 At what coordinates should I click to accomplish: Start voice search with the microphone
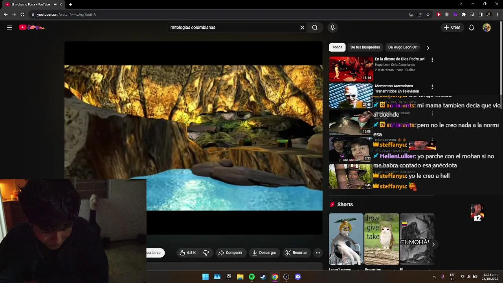coord(332,28)
